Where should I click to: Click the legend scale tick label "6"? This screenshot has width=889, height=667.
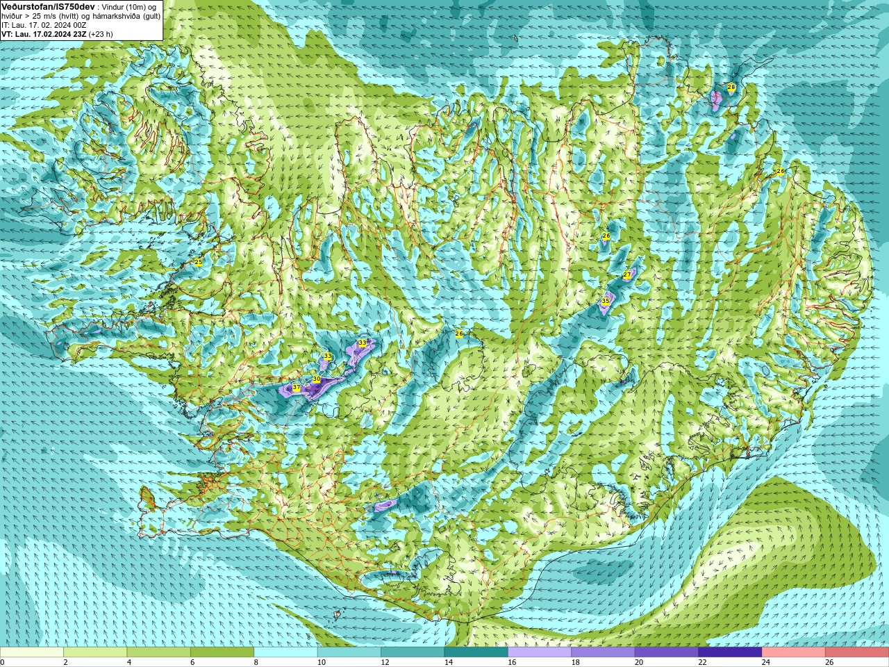click(192, 662)
